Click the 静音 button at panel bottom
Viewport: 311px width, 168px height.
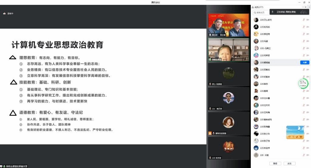275,163
